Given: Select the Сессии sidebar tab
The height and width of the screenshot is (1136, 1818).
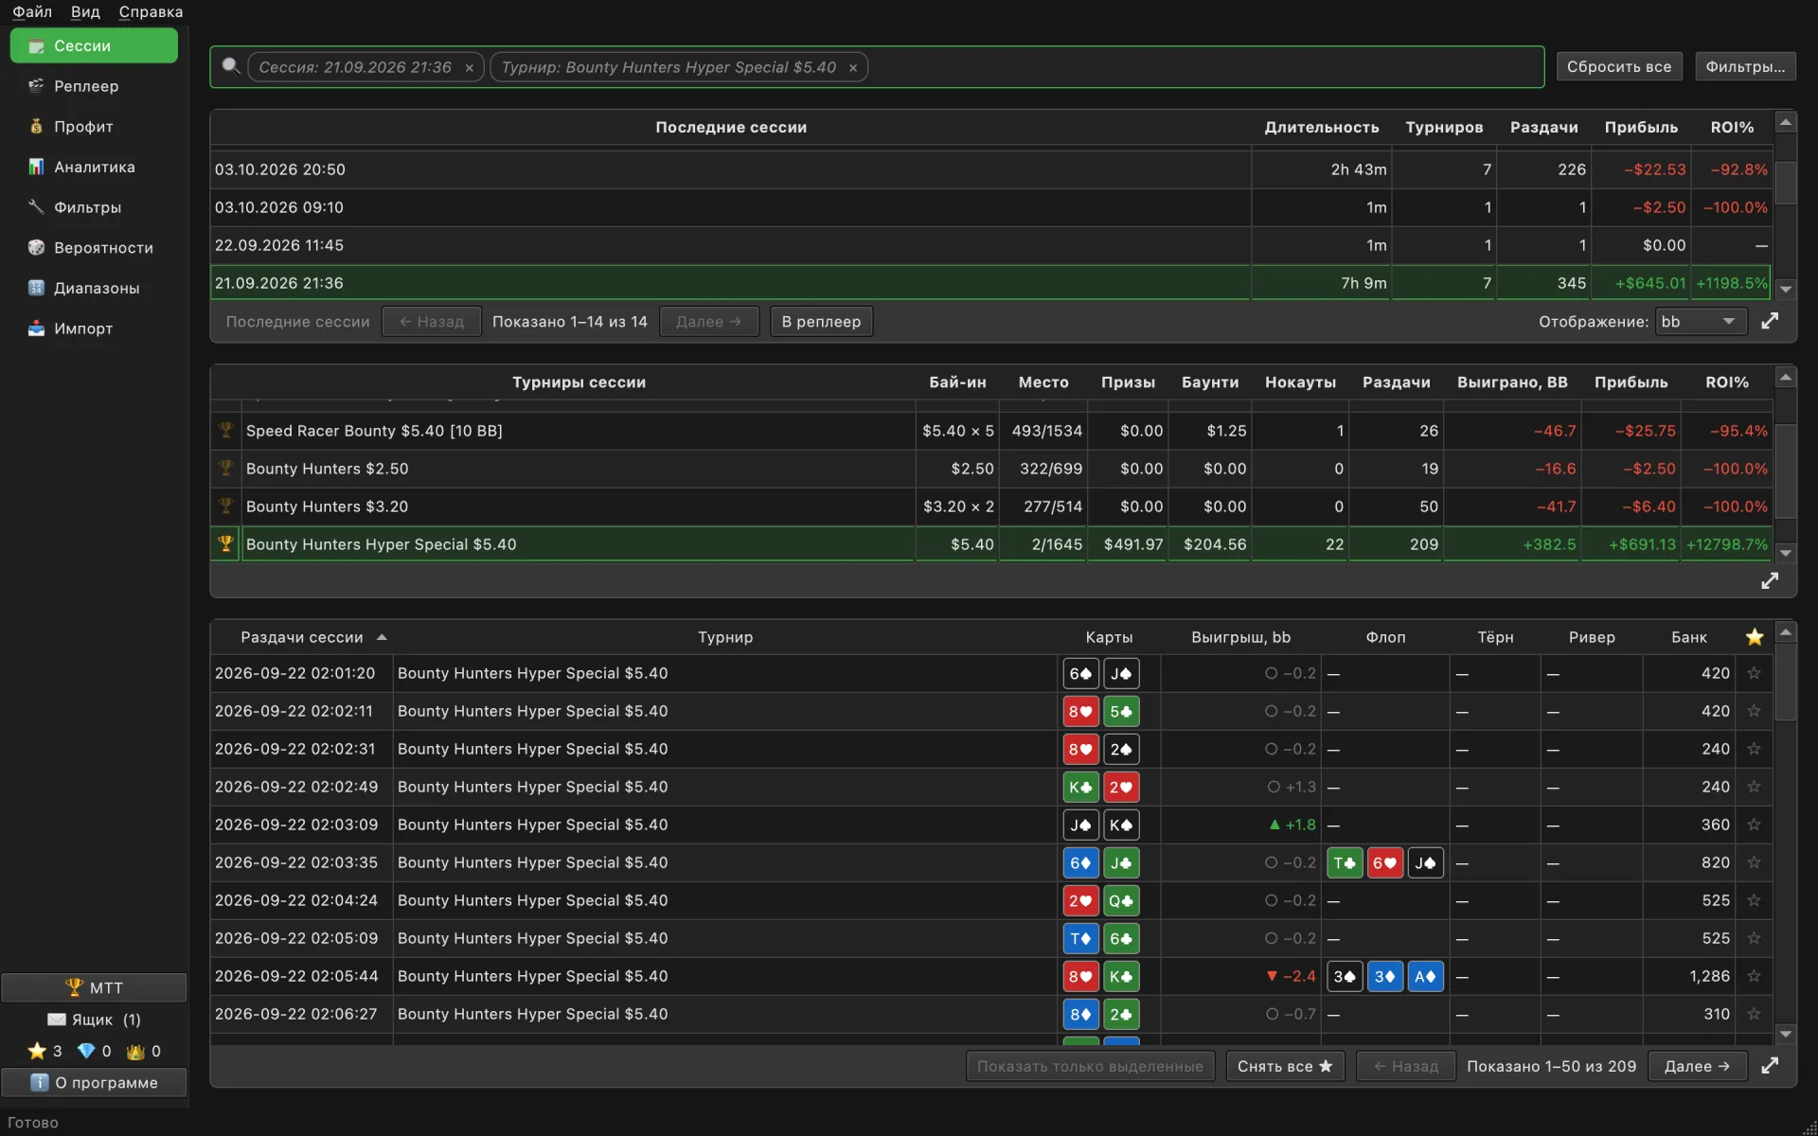Looking at the screenshot, I should click(94, 45).
